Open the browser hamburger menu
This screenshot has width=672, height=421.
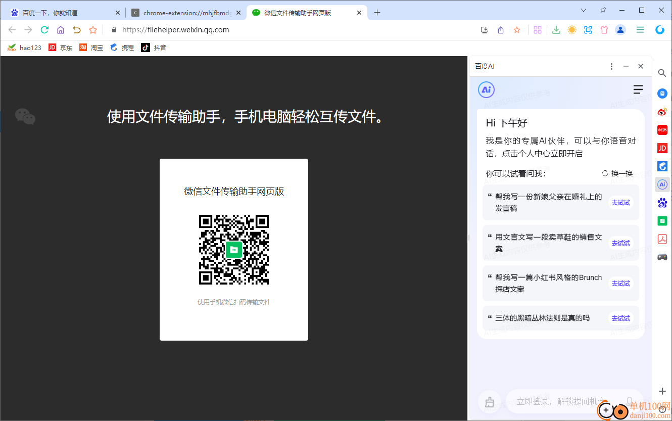640,30
